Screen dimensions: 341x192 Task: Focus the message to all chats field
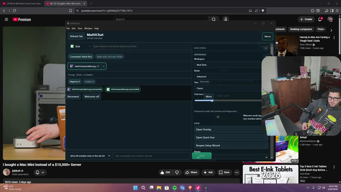tap(151, 156)
